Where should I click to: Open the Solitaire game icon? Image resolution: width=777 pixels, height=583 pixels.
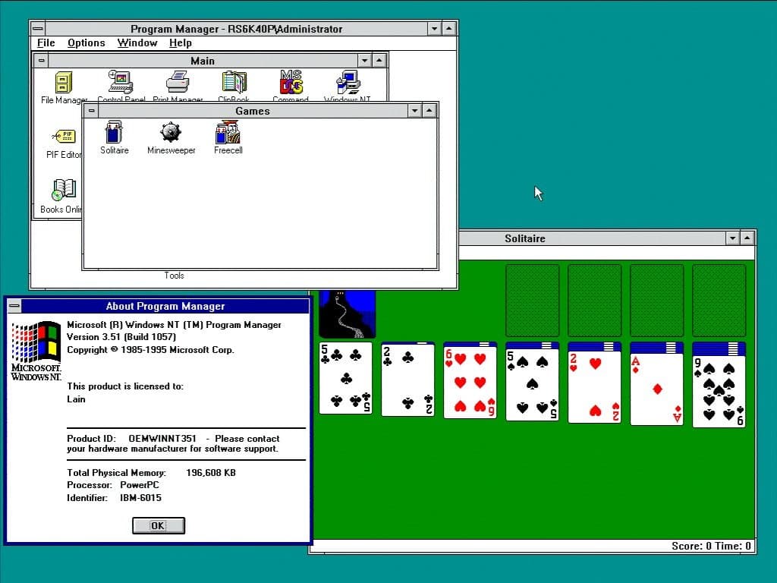click(114, 133)
